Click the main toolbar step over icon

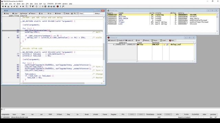pos(5,6)
